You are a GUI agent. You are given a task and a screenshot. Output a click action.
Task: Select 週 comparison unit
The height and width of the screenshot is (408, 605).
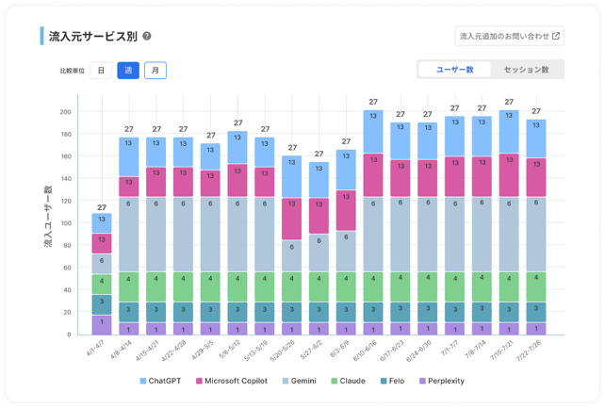127,70
